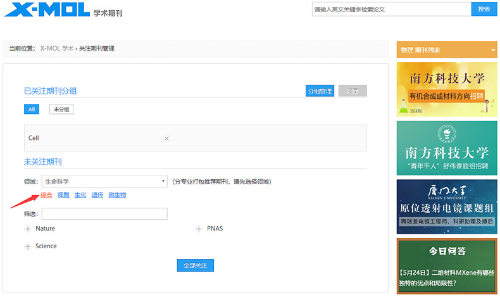Open the 厦门大学 原位透射电镜课题组 banner

447,206
